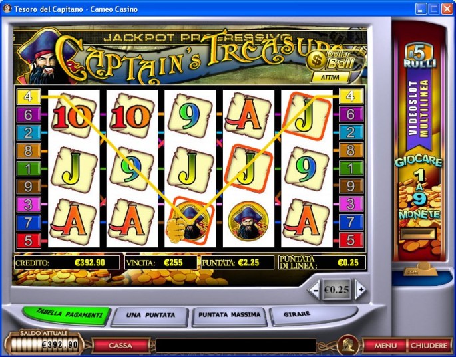Click Puntata Massima for max bet
The image size is (456, 357).
[230, 316]
